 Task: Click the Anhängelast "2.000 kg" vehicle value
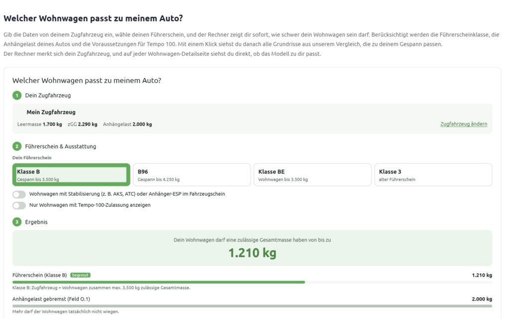point(142,124)
